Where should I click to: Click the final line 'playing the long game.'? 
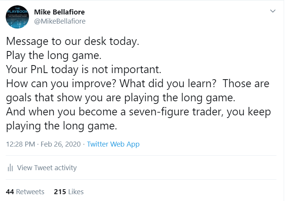click(x=59, y=126)
